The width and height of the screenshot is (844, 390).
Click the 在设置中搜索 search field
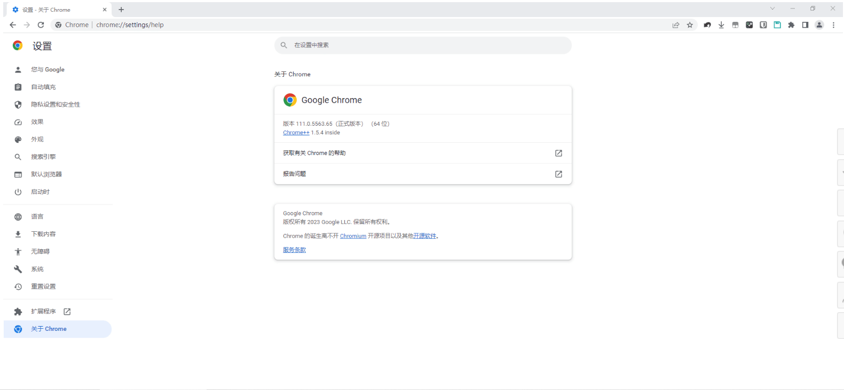(423, 45)
